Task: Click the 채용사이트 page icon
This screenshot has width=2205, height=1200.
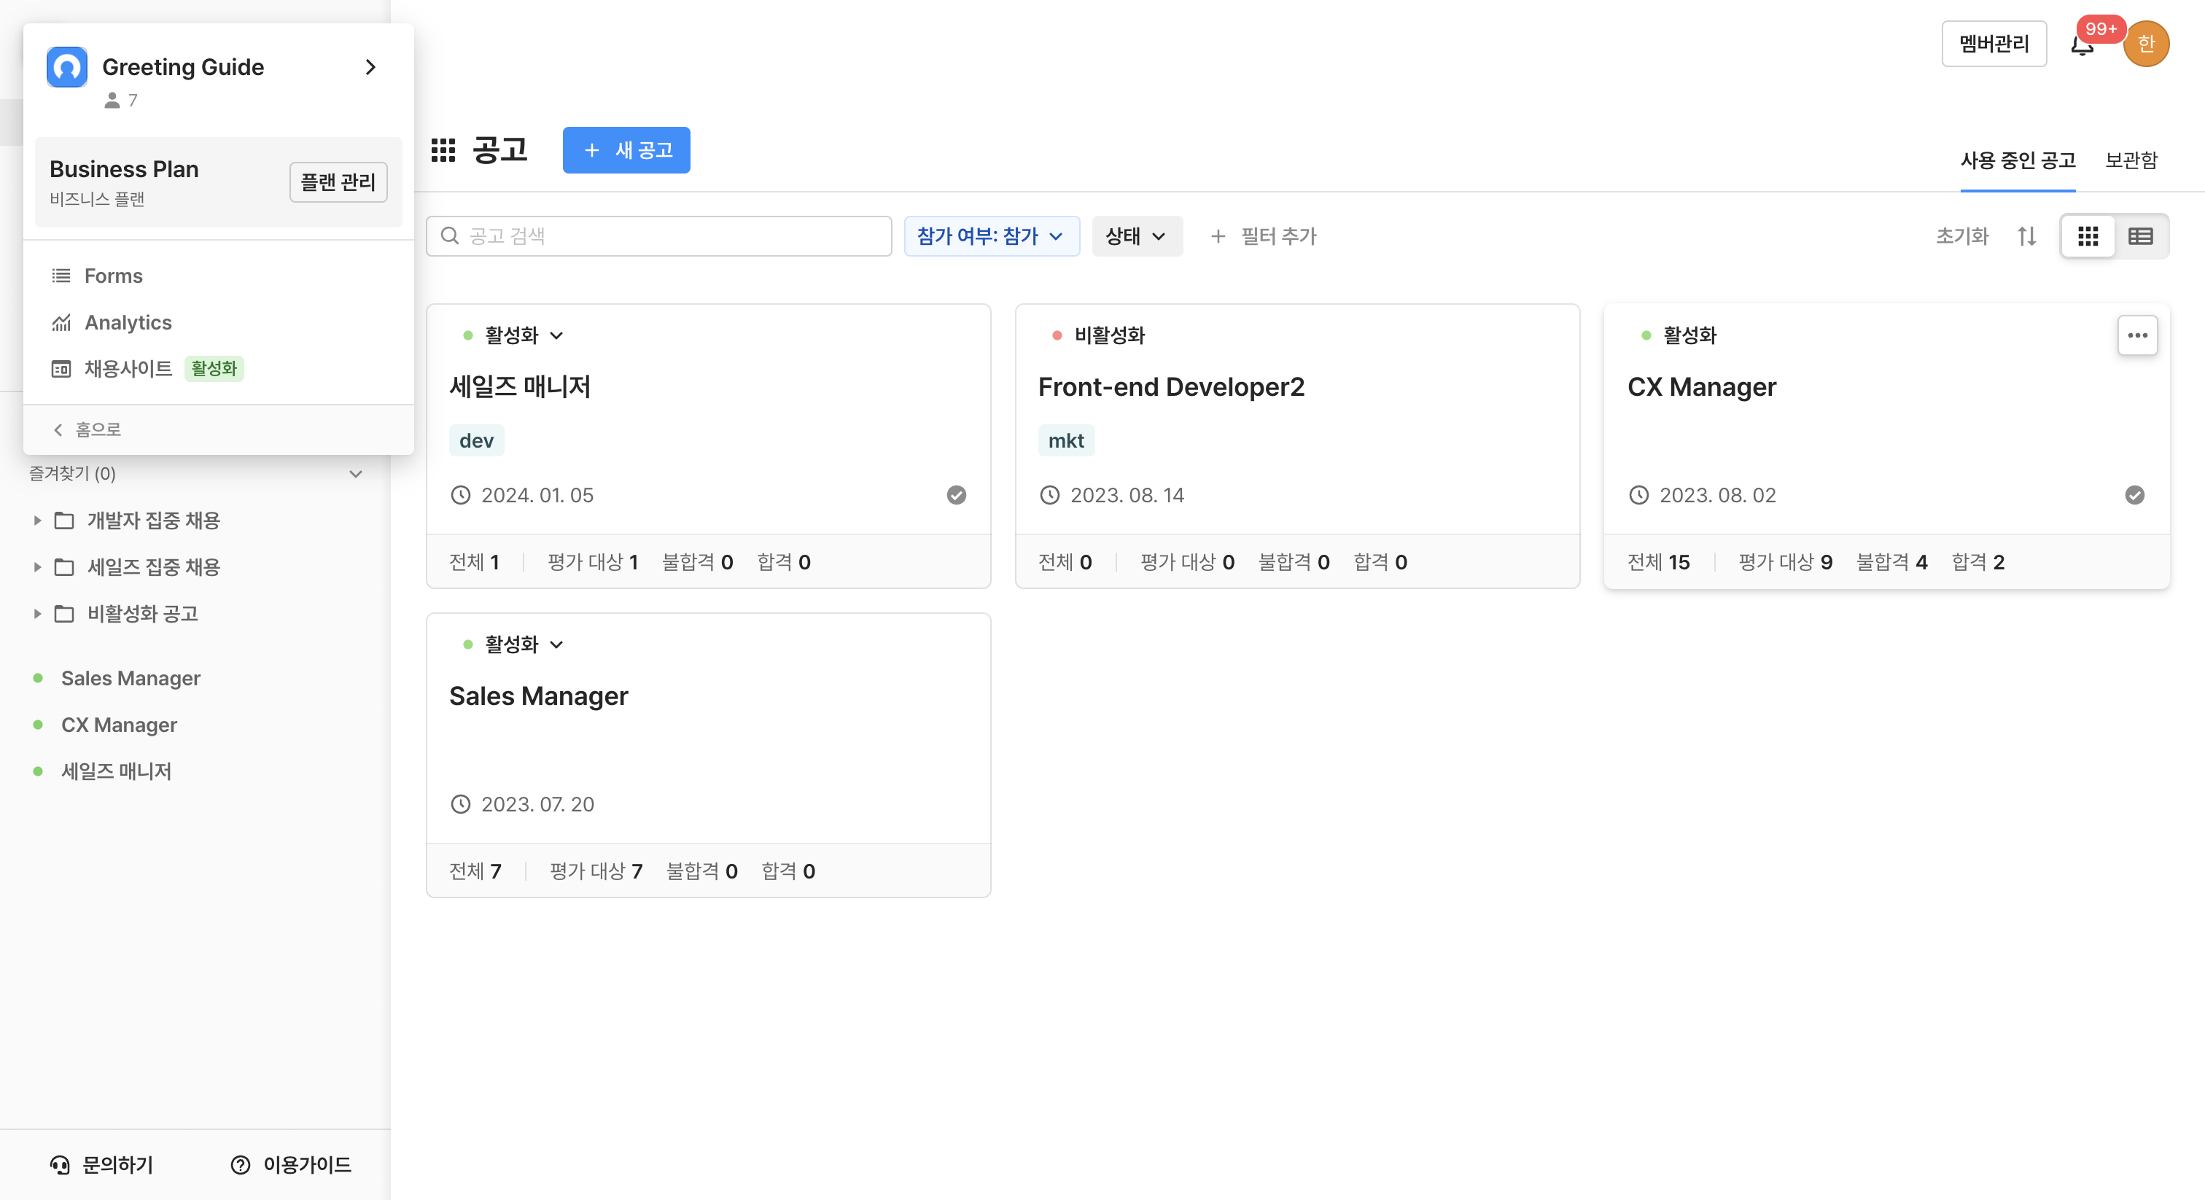Action: point(61,369)
